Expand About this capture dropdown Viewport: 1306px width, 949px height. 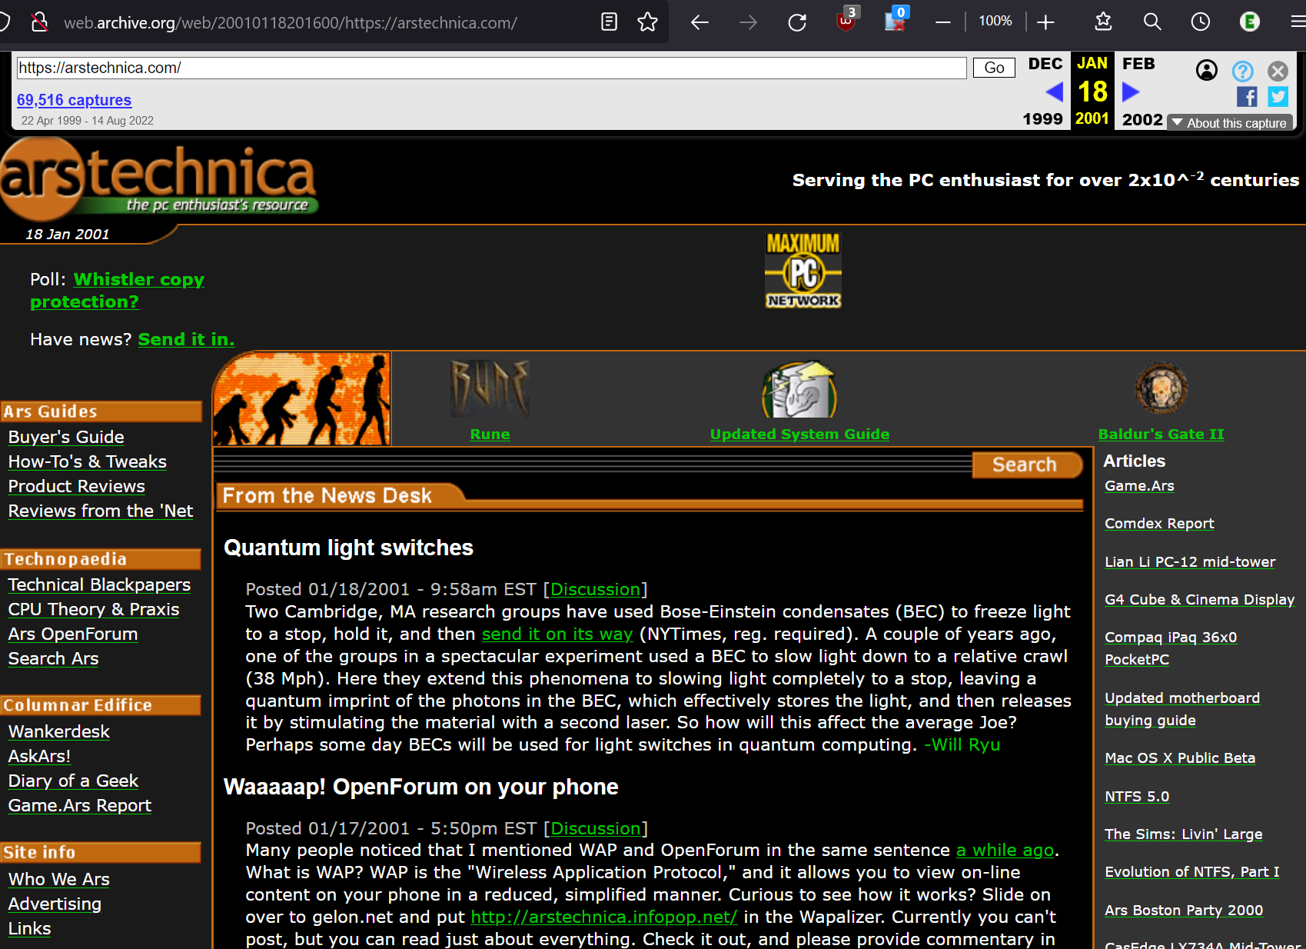tap(1231, 123)
